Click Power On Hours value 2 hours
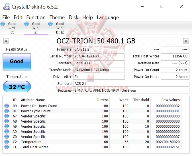Screen dimensions: 192x156 point(175,77)
